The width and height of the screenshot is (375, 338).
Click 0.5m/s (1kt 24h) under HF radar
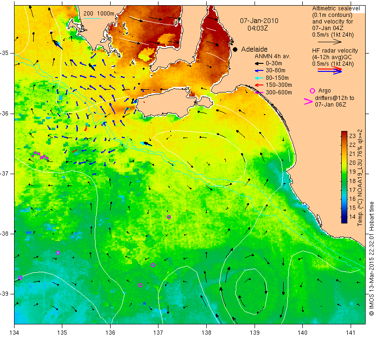click(333, 64)
